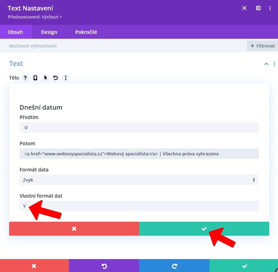Viewport: 278px width, 272px height.
Task: Open the Formát data dropdown
Action: tap(139, 180)
